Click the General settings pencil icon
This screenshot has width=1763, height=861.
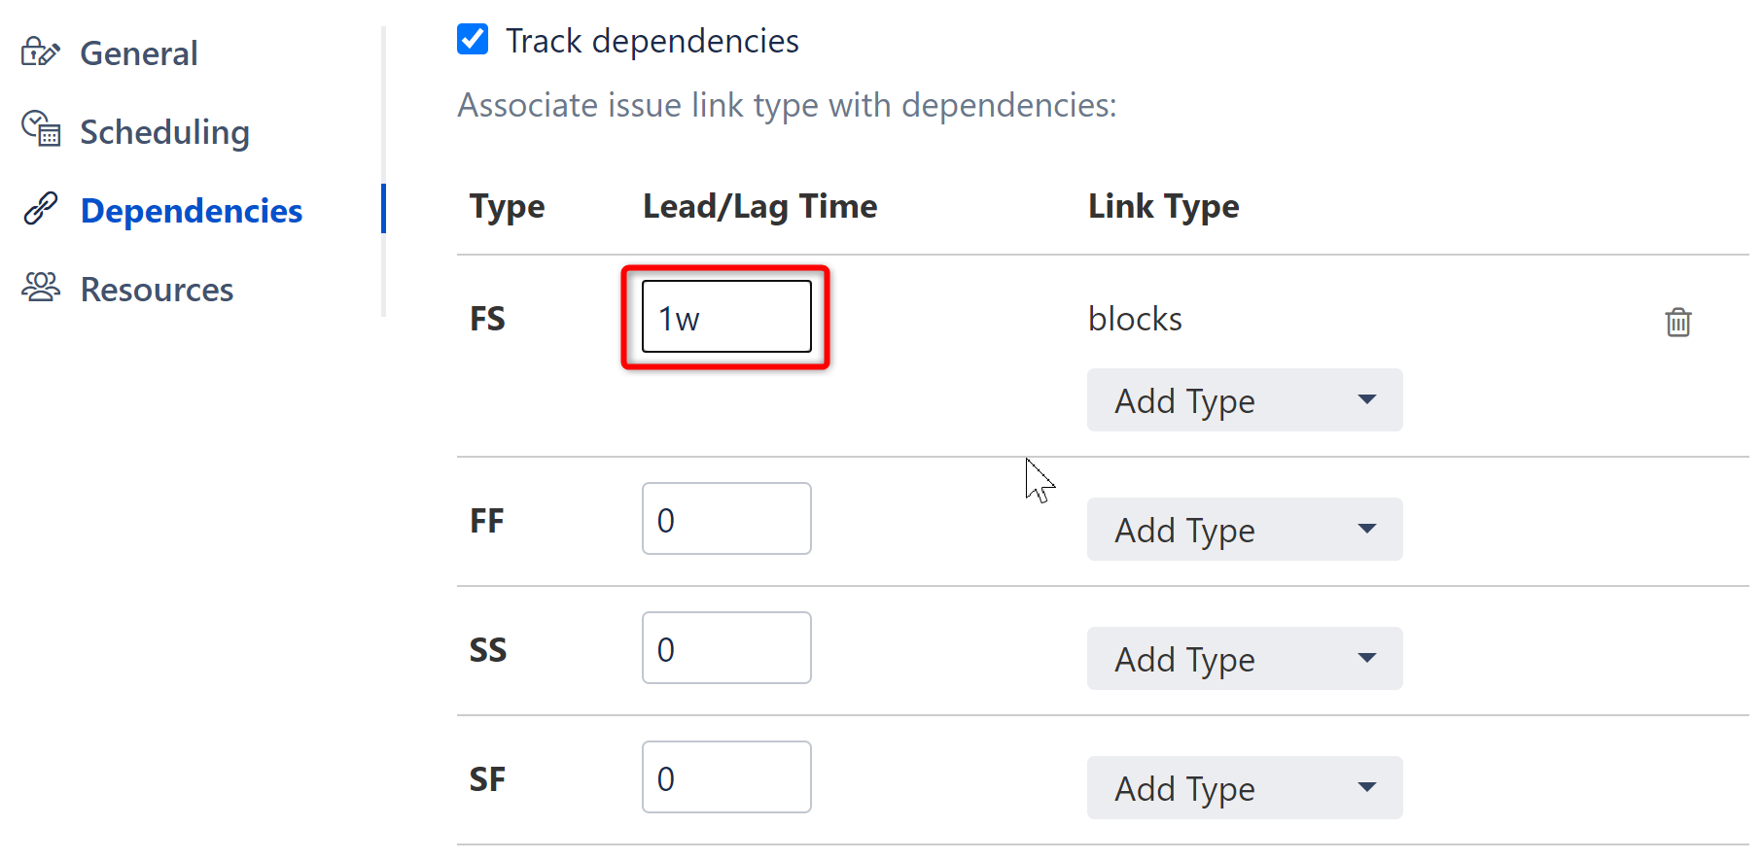pyautogui.click(x=40, y=52)
